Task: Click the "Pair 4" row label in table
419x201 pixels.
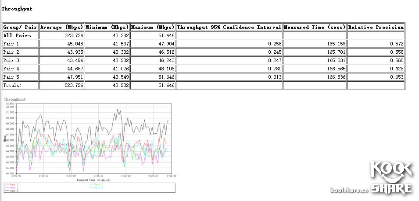Action: [11, 69]
